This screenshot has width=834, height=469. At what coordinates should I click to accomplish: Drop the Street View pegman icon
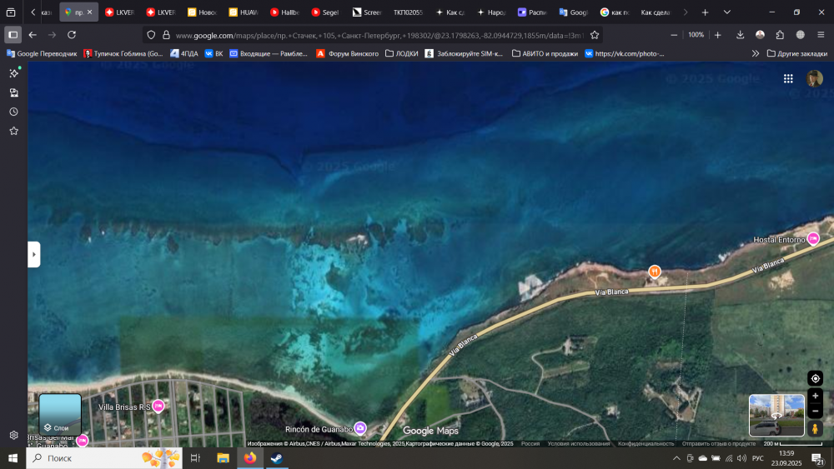[816, 428]
